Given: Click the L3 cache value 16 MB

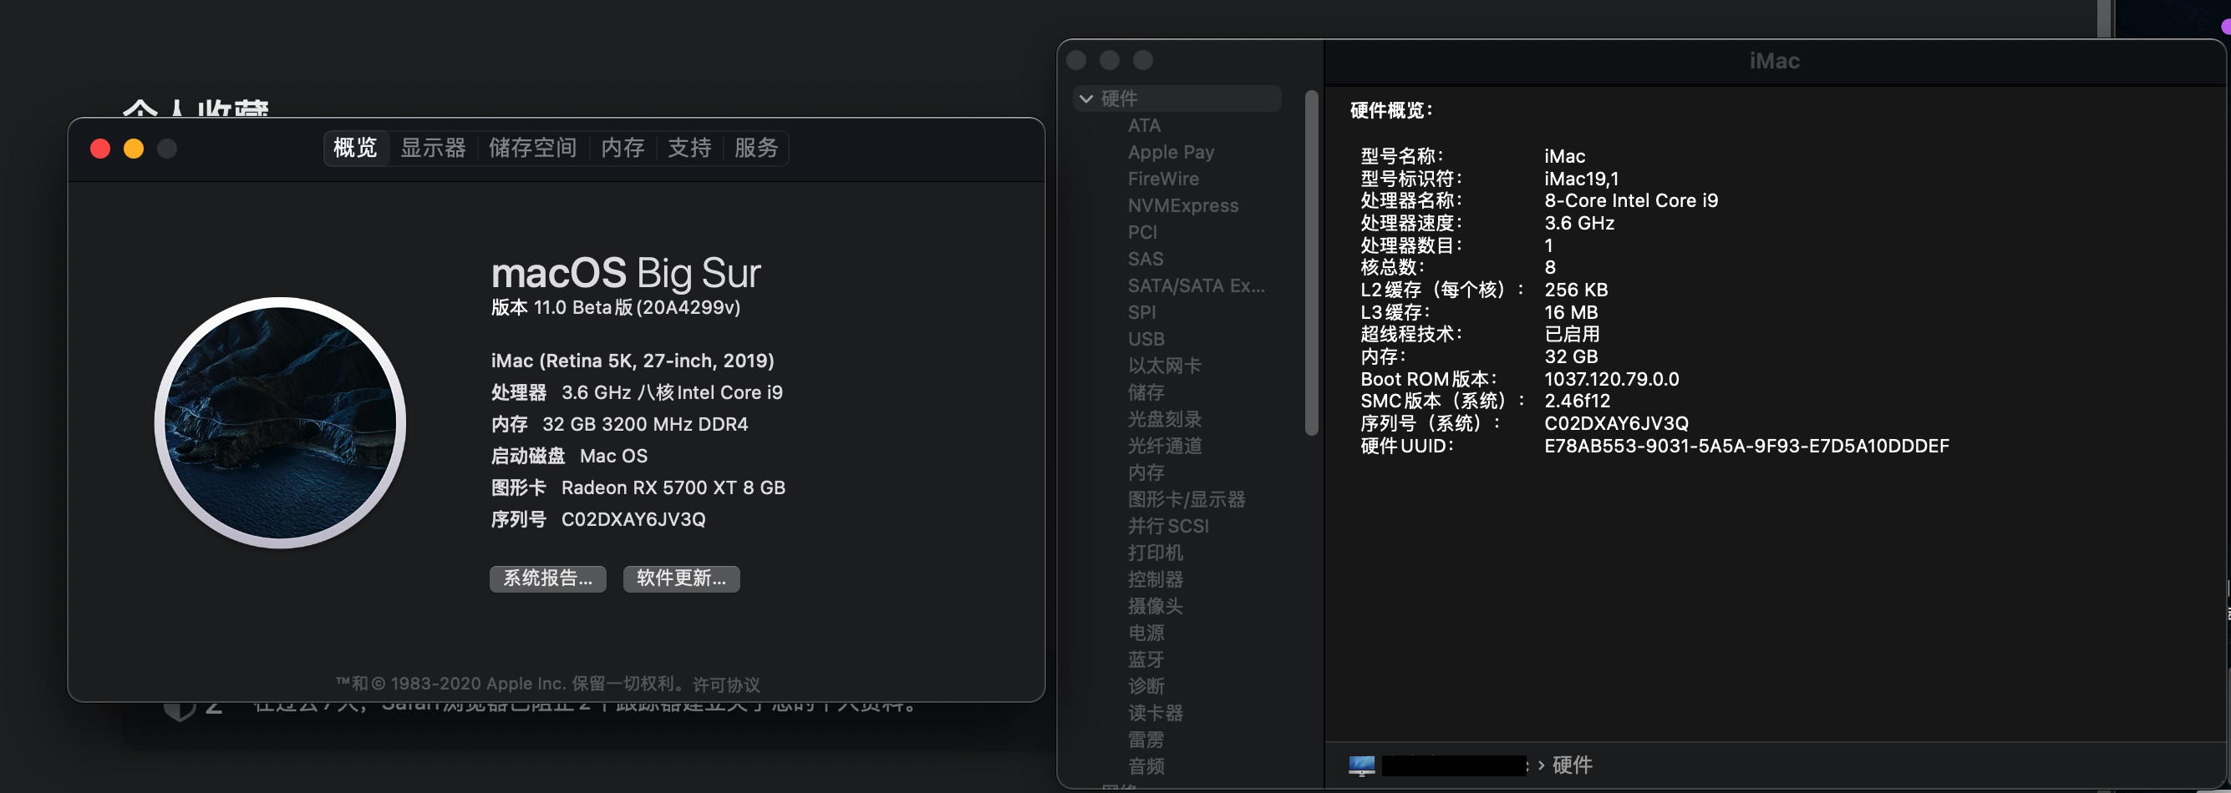Looking at the screenshot, I should (1571, 312).
